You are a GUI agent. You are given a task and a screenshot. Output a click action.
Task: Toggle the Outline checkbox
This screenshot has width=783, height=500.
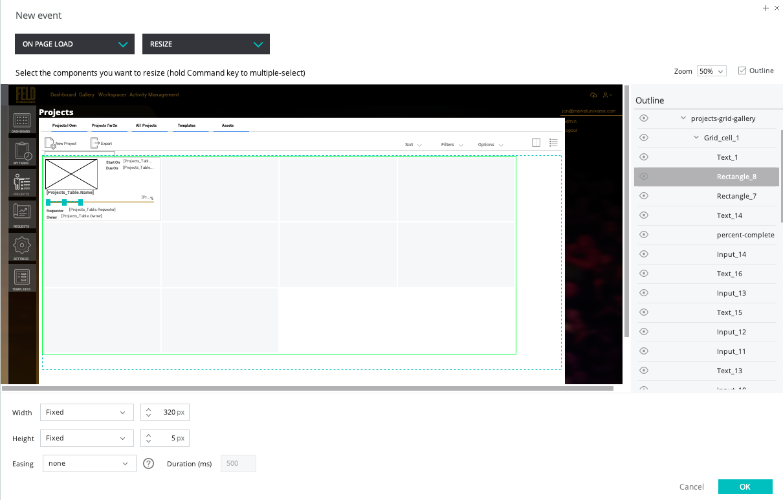click(x=742, y=71)
